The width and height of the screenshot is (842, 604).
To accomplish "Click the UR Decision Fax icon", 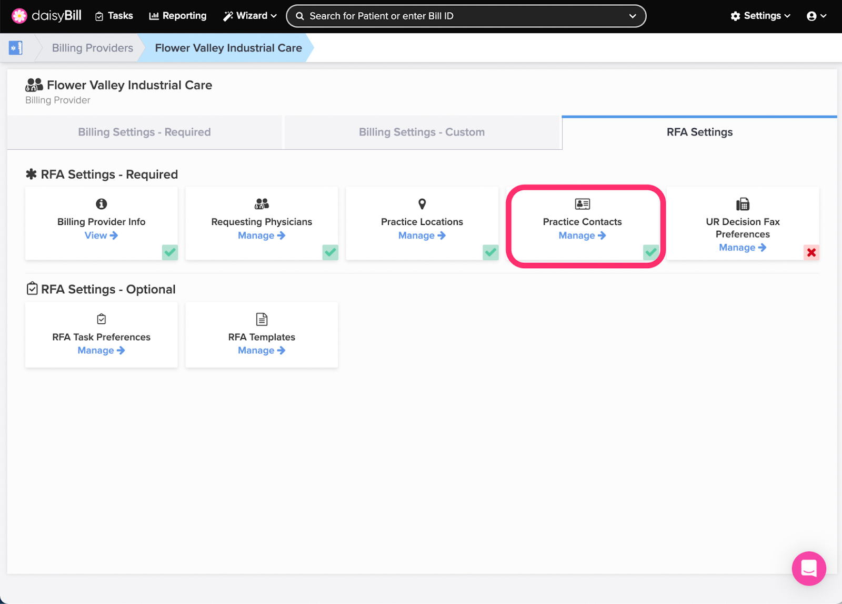I will [x=743, y=204].
